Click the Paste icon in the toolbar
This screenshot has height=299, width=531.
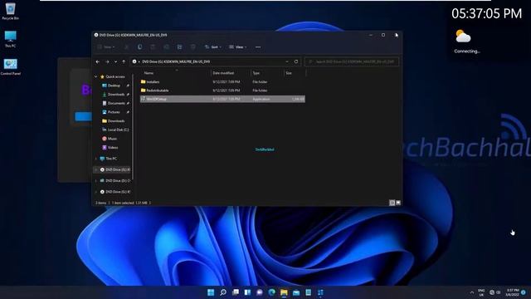(153, 47)
